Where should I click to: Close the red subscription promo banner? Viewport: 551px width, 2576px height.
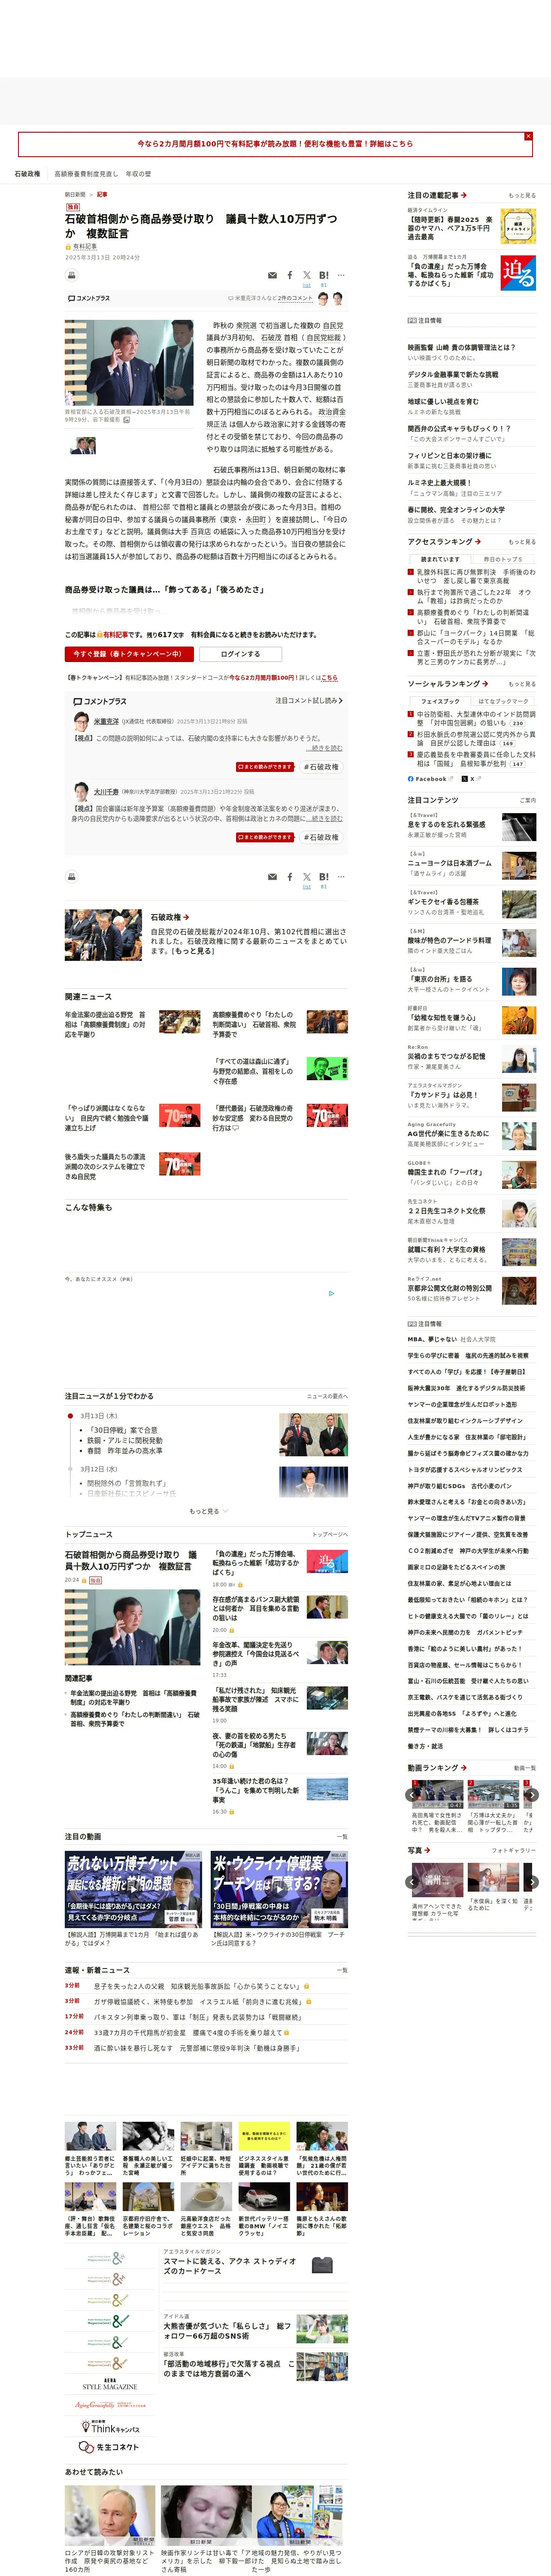point(528,136)
